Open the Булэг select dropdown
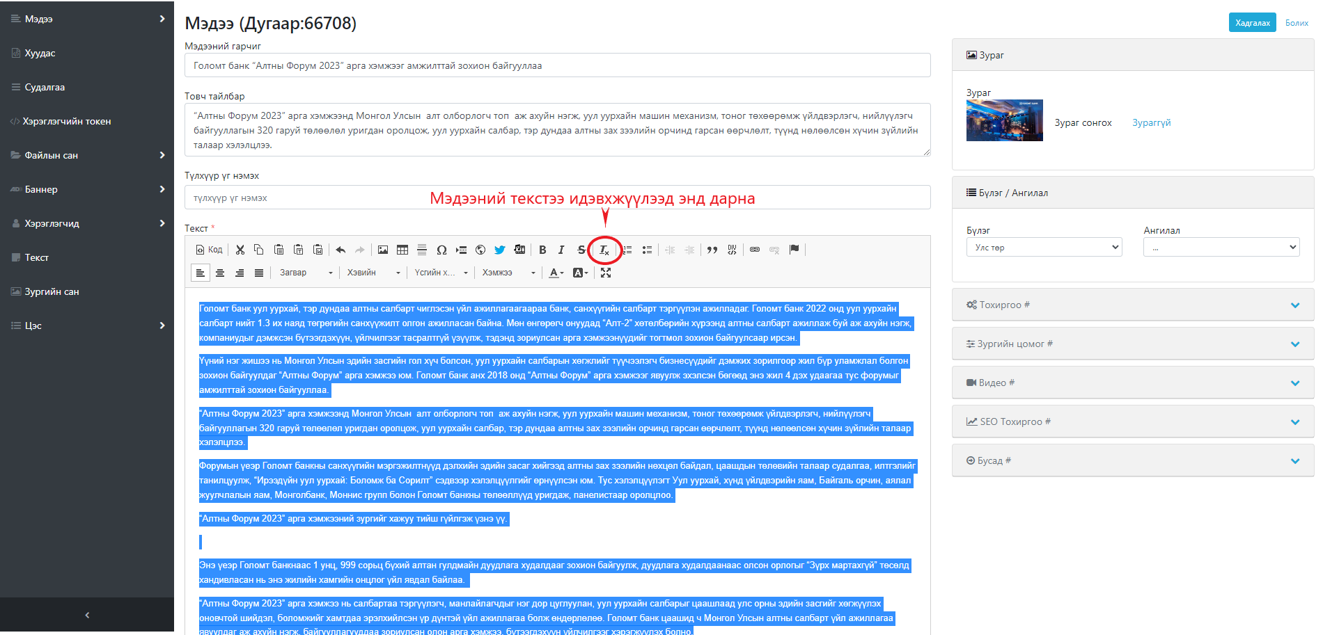 1043,248
